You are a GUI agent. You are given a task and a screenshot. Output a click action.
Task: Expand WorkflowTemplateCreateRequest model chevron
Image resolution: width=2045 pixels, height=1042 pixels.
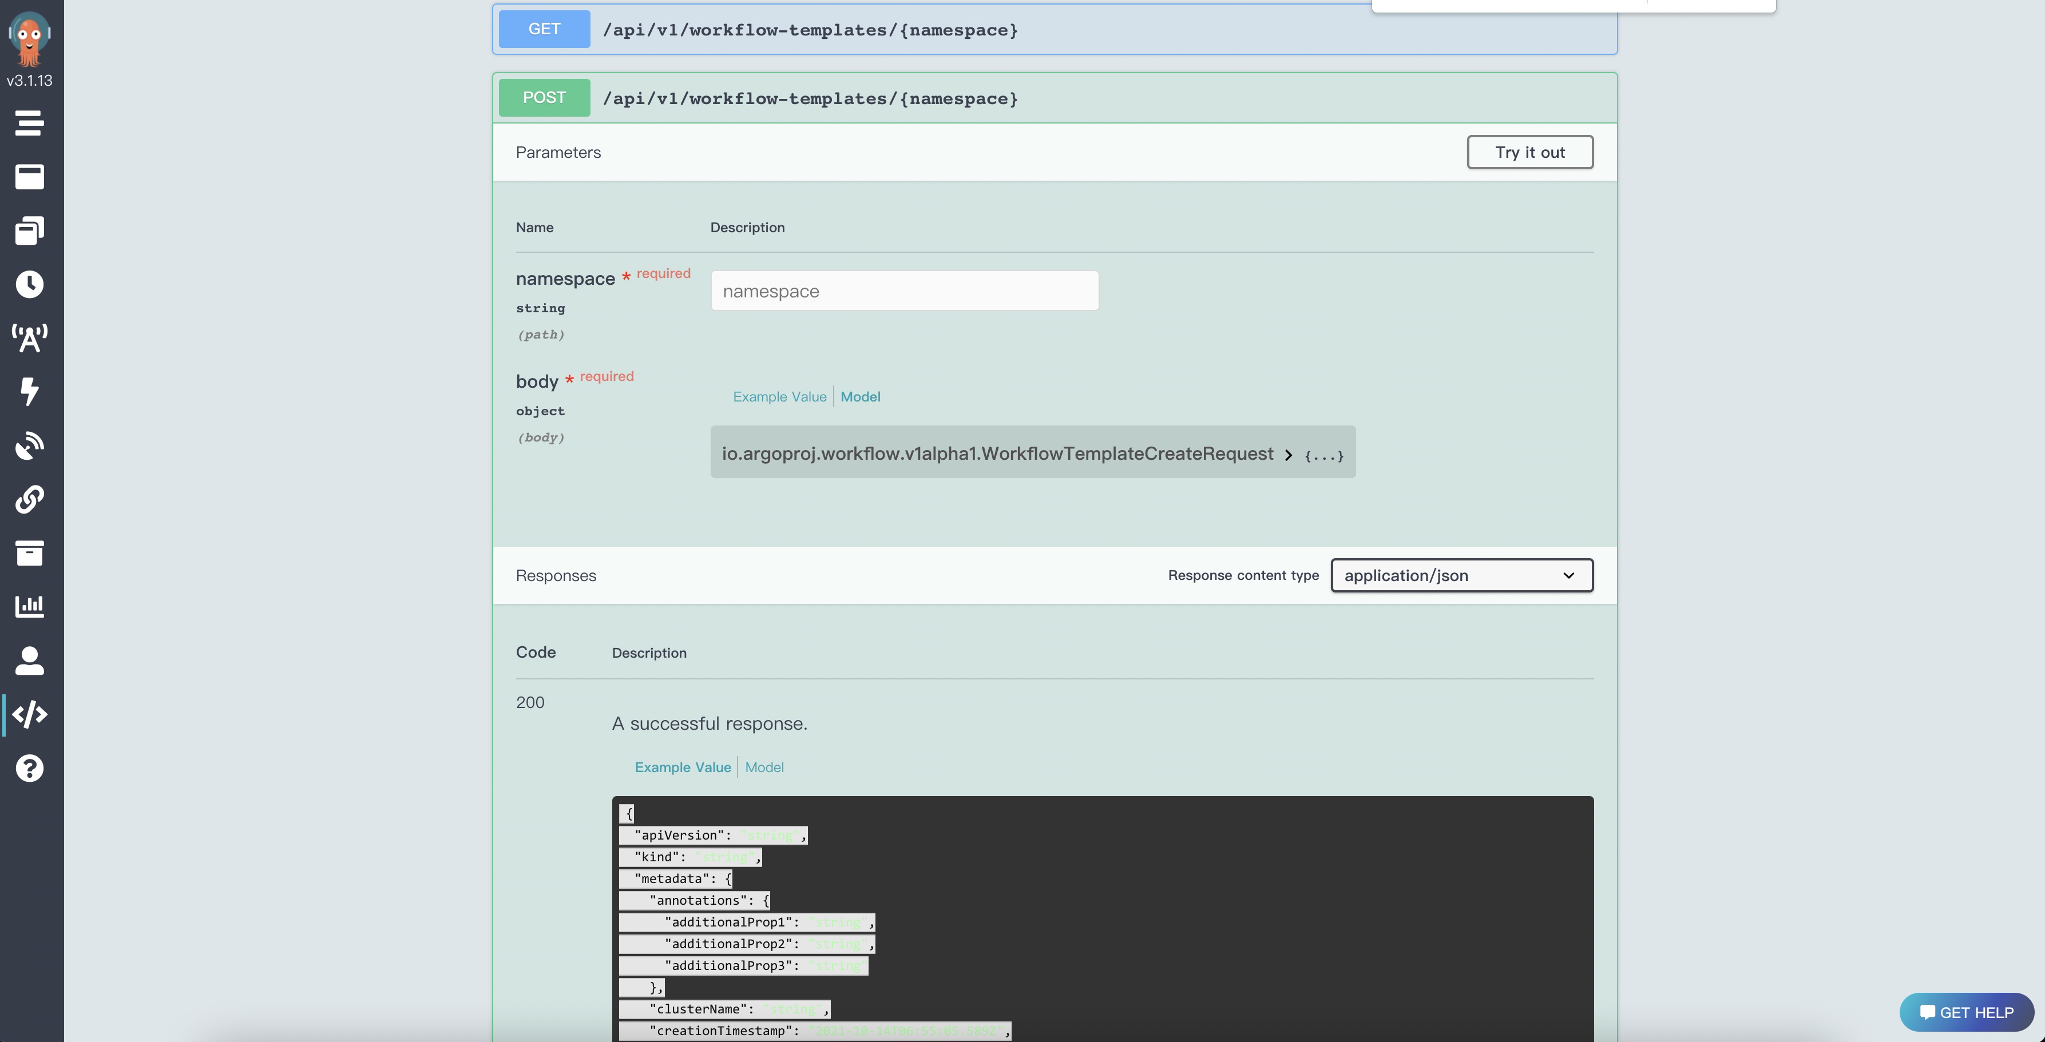[x=1289, y=455]
